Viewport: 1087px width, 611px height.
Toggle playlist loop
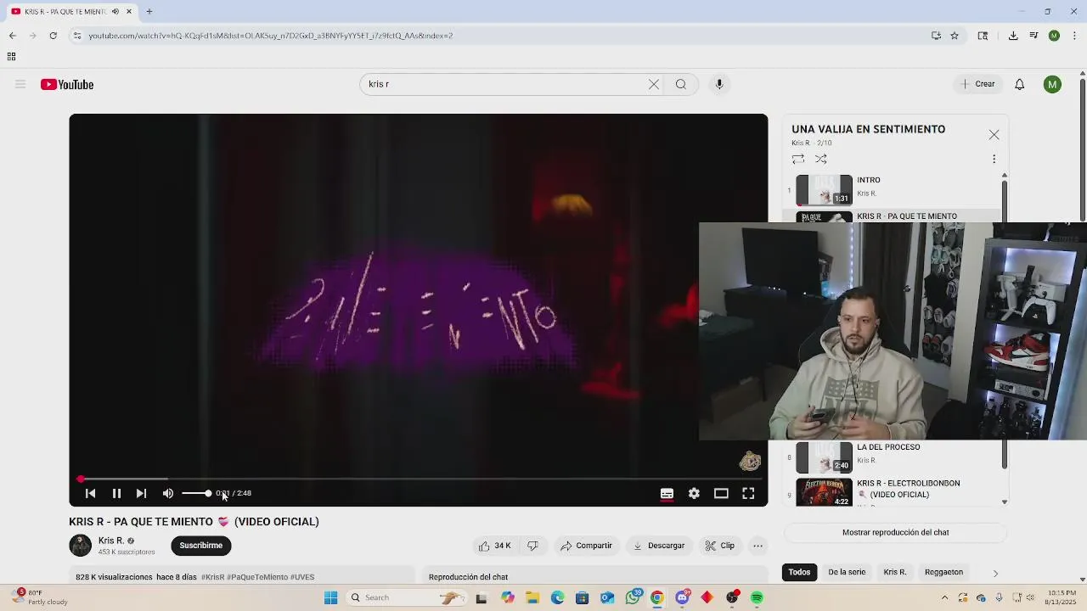[798, 159]
